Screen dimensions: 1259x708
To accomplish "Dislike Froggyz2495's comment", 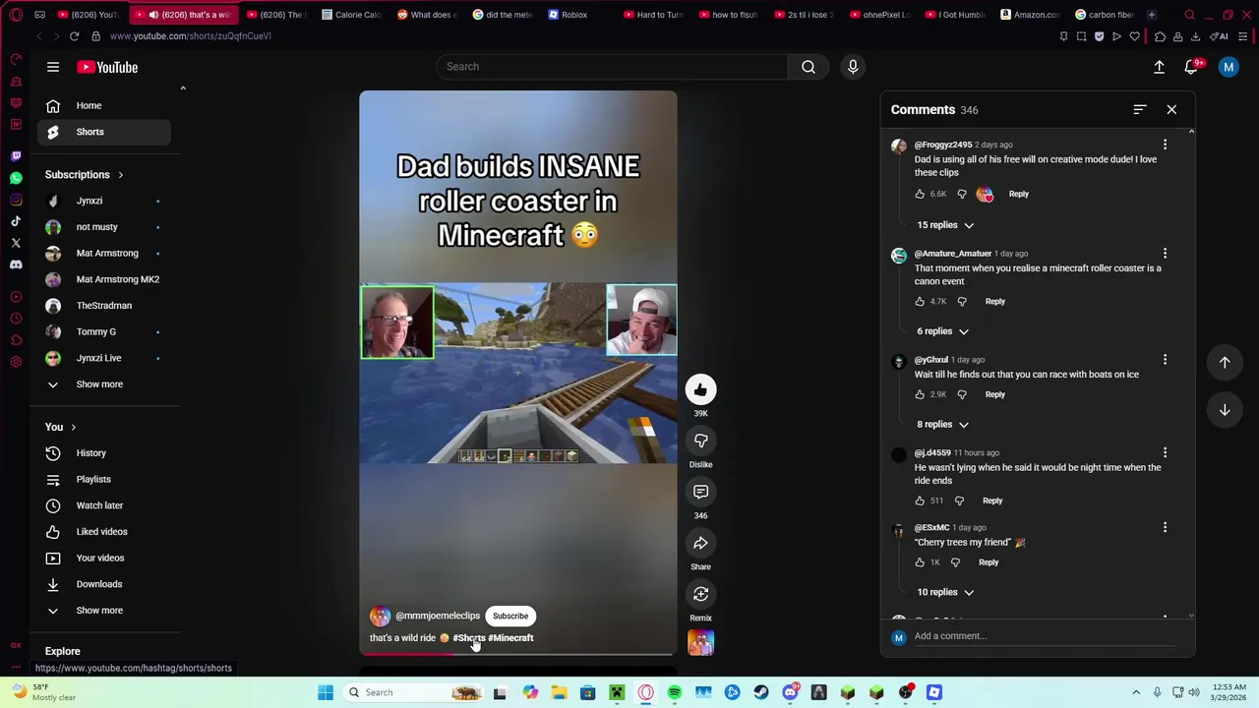I will [962, 194].
